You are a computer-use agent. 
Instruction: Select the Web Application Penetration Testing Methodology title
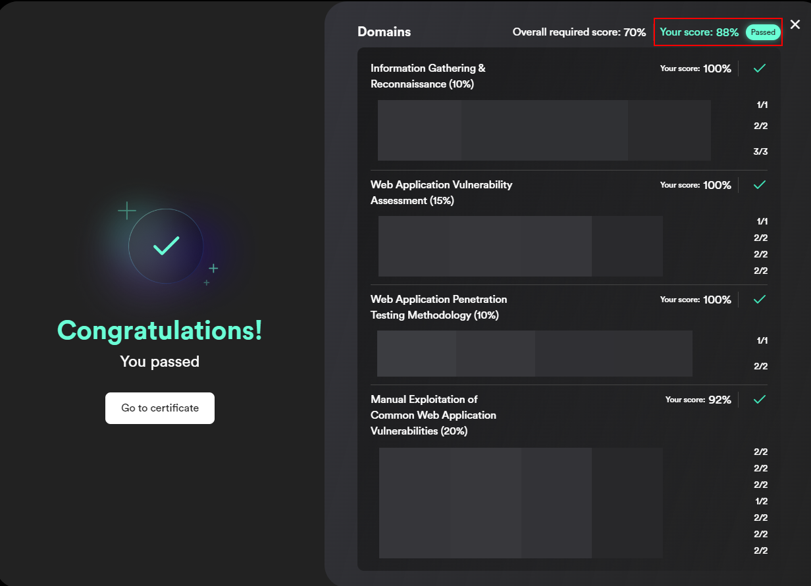(x=438, y=307)
